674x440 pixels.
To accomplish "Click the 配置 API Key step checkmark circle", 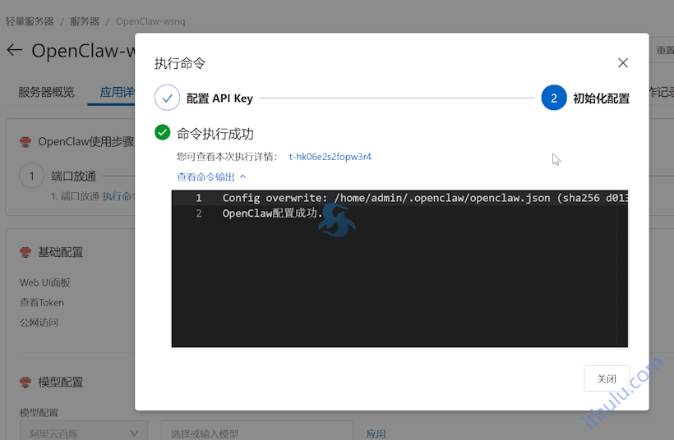I will pyautogui.click(x=167, y=98).
